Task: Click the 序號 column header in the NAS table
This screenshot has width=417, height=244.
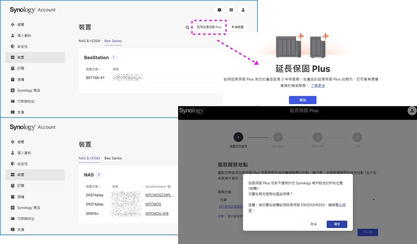Action: tap(115, 187)
